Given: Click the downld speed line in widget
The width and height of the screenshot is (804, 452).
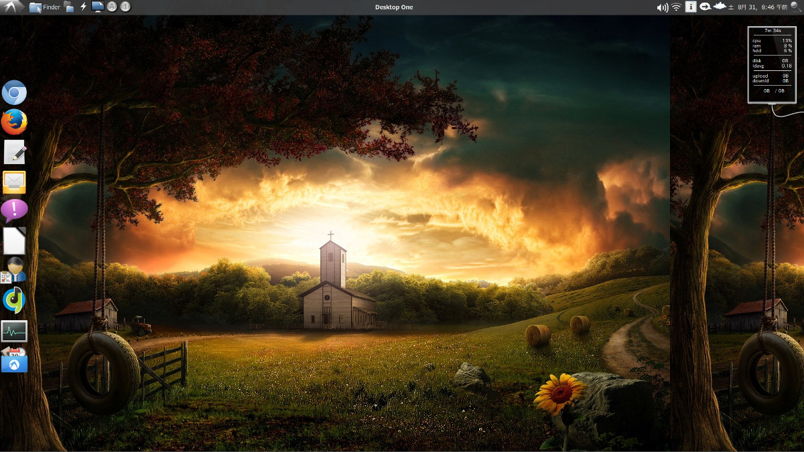Looking at the screenshot, I should coord(772,80).
